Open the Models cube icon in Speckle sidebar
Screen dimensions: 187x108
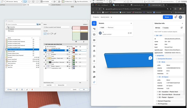pos(94,23)
